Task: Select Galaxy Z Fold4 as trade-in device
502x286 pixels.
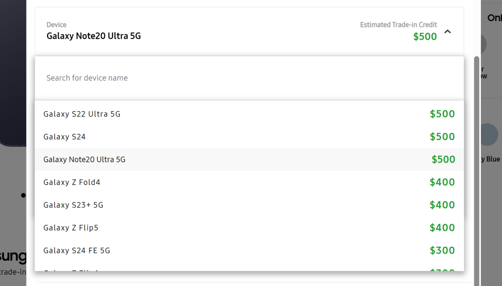Action: (72, 182)
